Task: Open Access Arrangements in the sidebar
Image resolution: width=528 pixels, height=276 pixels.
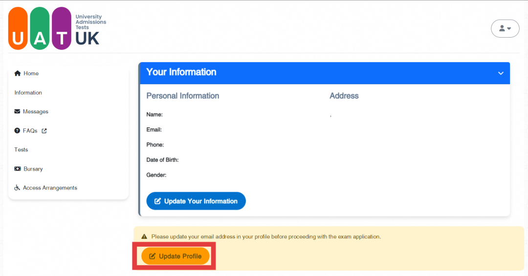Action: (46, 188)
